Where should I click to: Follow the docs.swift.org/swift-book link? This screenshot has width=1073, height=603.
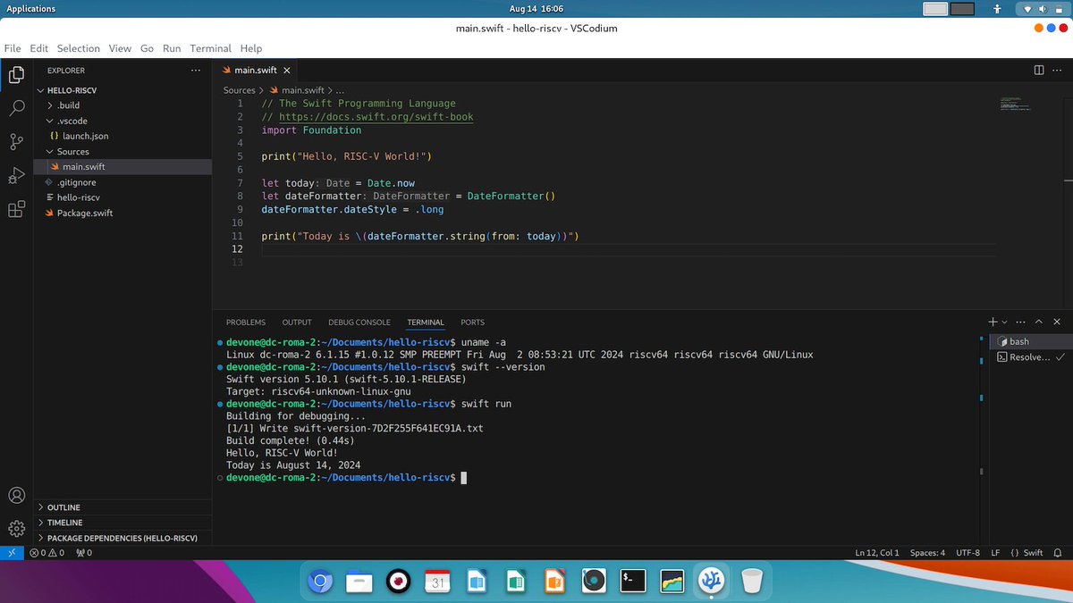tap(376, 117)
